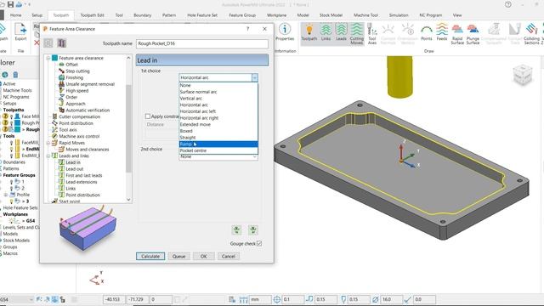Toggle the Leads draw icon

(x=341, y=32)
